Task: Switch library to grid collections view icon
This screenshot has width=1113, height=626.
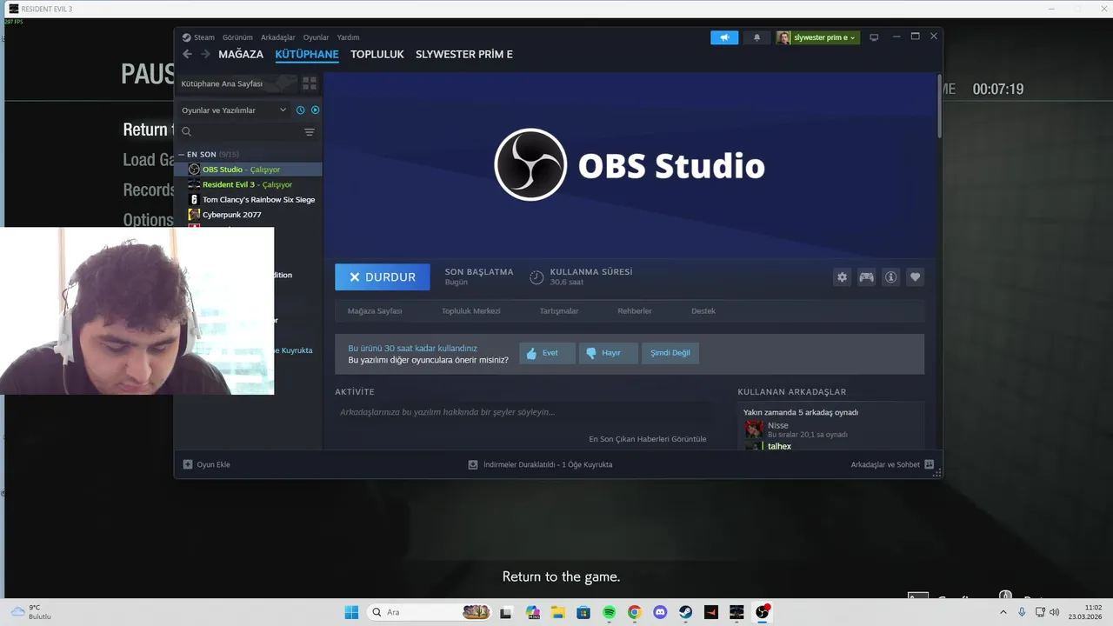Action: coord(310,83)
